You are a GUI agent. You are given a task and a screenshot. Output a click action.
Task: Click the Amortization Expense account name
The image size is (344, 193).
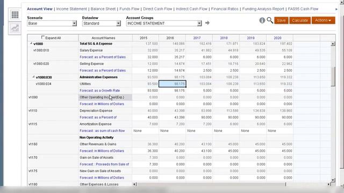(x=96, y=124)
